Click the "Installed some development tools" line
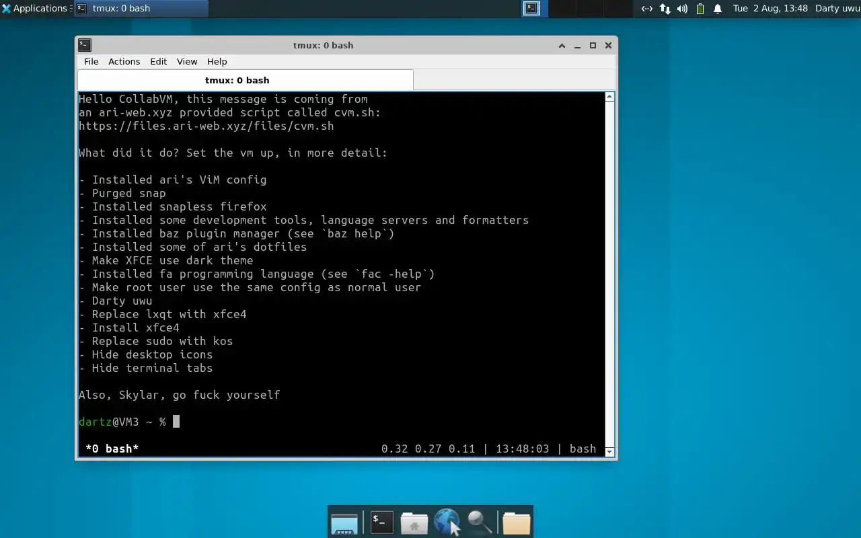 pyautogui.click(x=303, y=220)
